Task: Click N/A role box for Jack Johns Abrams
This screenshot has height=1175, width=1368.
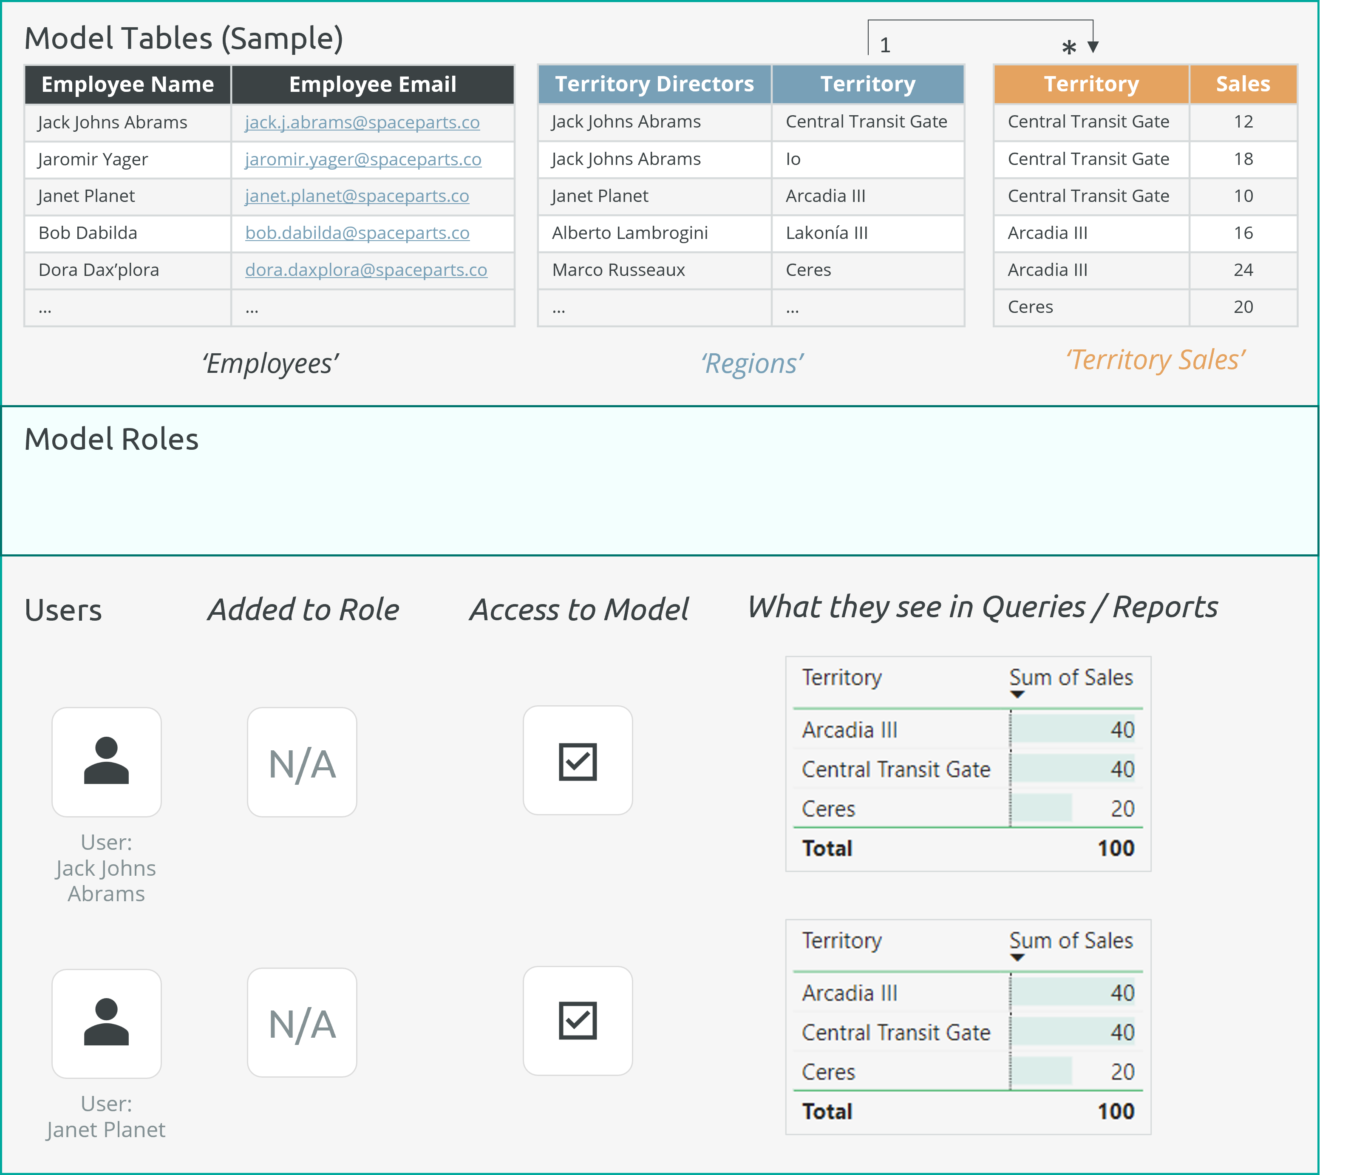Action: pyautogui.click(x=302, y=763)
